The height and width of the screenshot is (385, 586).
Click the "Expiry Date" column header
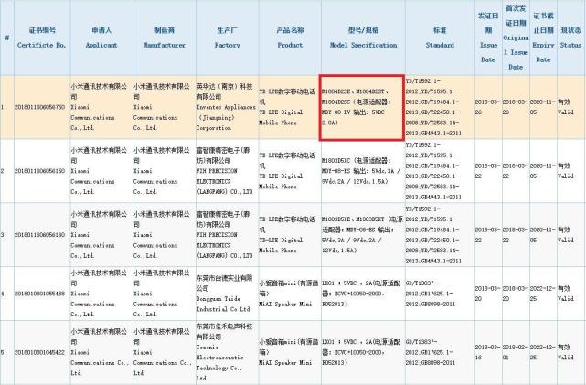pos(543,37)
